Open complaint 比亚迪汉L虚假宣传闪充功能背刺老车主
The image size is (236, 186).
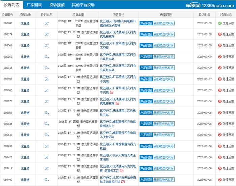118,124
